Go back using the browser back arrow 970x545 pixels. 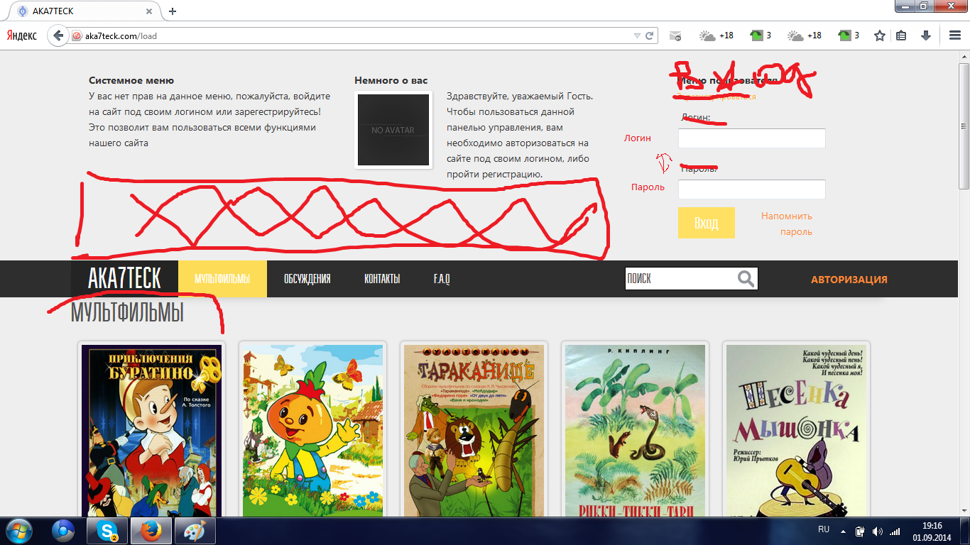point(58,35)
